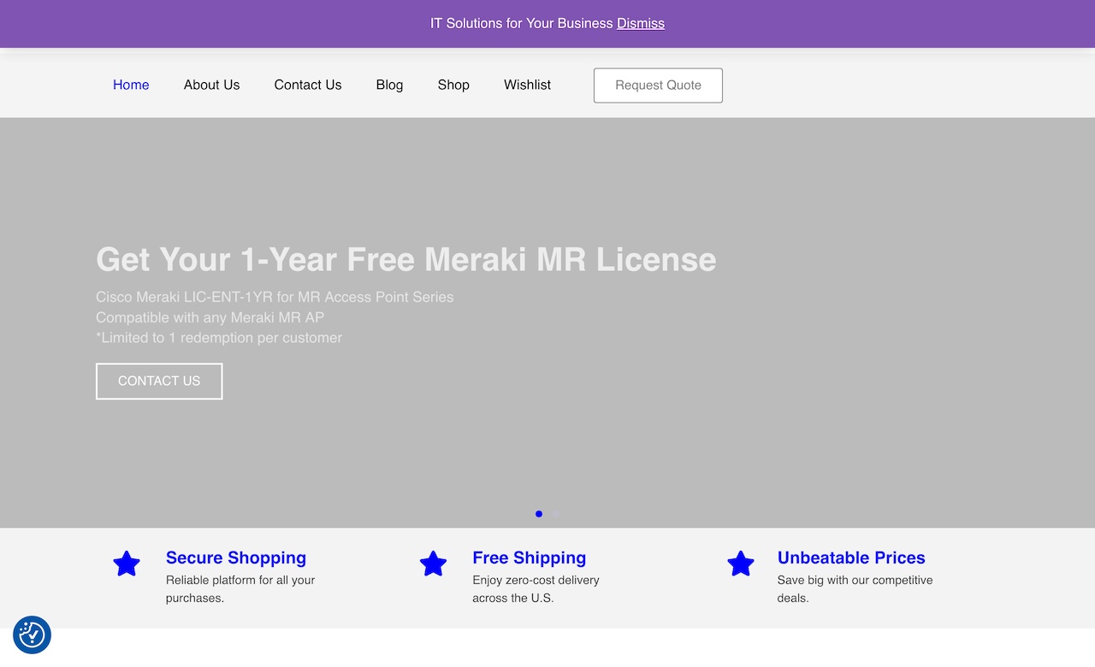Click the Free Meraki MR License headline
Viewport: 1095px width, 667px height.
[405, 259]
